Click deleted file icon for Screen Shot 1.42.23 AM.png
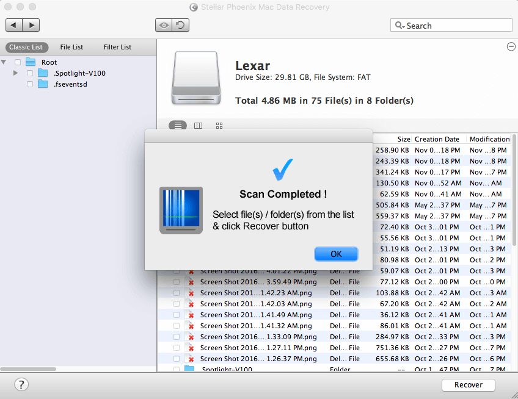Screen dimensions: 518x399 [189, 292]
